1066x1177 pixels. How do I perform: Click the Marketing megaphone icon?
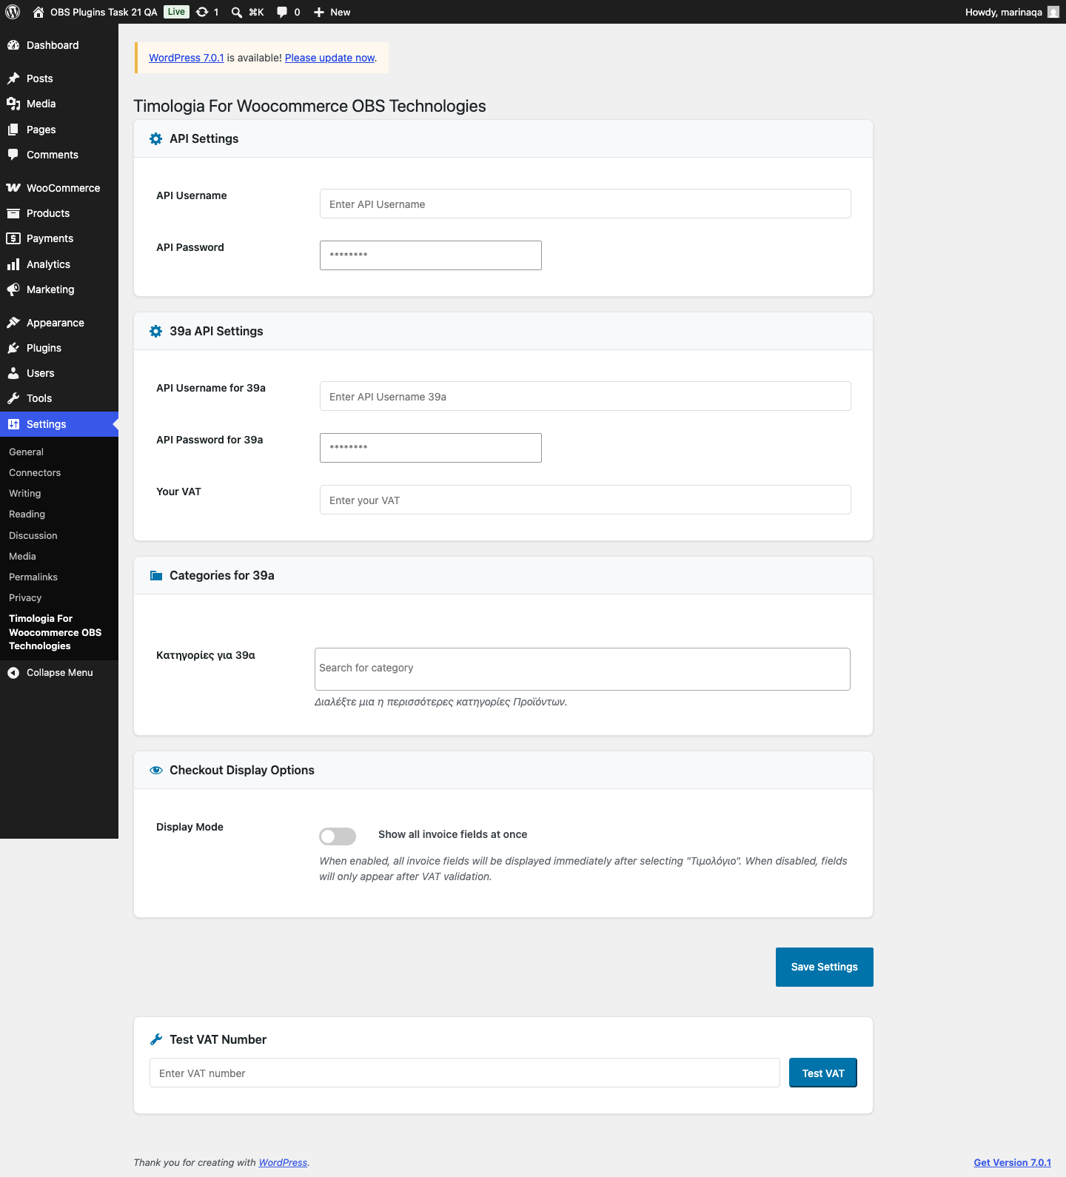13,289
